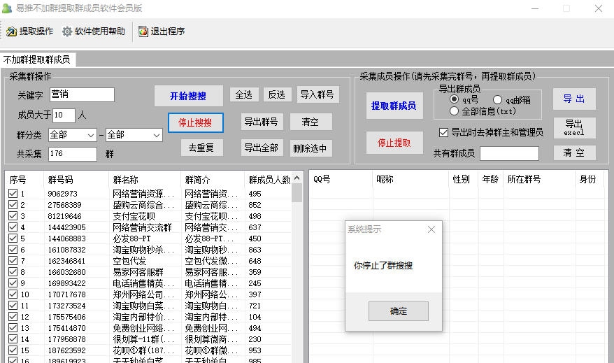Image resolution: width=614 pixels, height=363 pixels.
Task: Minimize the application window
Action: [x=535, y=8]
